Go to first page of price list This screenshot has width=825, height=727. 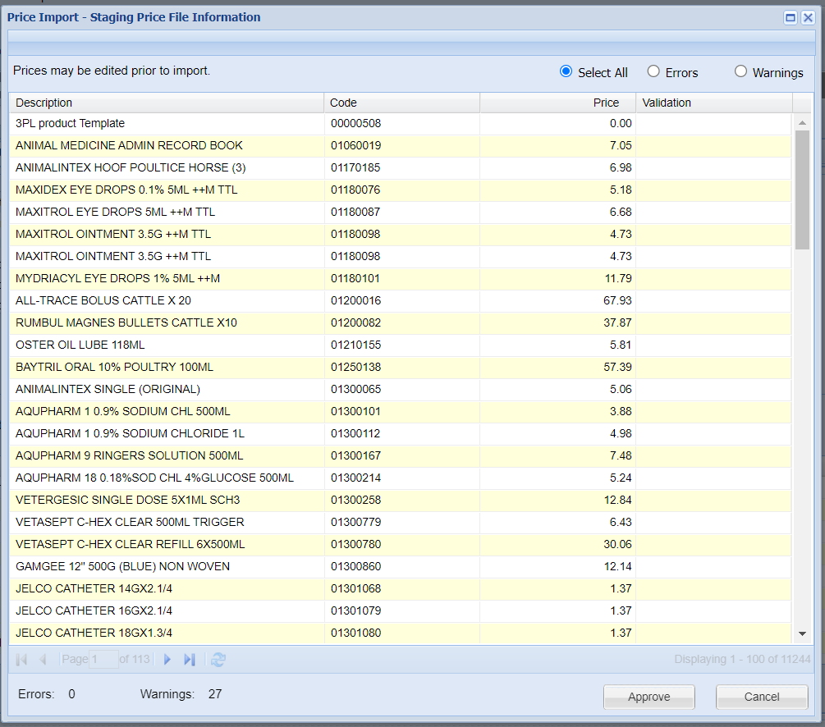[x=21, y=659]
